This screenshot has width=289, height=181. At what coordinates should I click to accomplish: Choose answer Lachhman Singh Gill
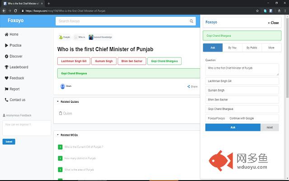click(x=74, y=61)
